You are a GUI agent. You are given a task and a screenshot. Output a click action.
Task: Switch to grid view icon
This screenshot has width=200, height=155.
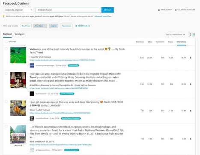pyautogui.click(x=190, y=35)
